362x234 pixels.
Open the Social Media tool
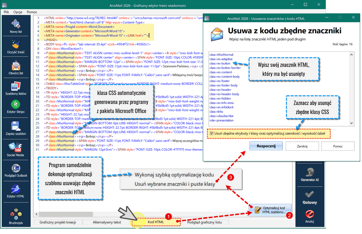[16, 150]
